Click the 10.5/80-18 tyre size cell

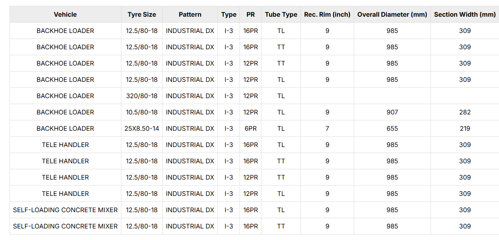pyautogui.click(x=142, y=112)
